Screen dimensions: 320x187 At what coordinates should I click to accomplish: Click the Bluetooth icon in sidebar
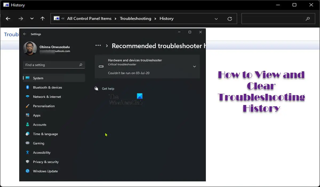tap(27, 87)
